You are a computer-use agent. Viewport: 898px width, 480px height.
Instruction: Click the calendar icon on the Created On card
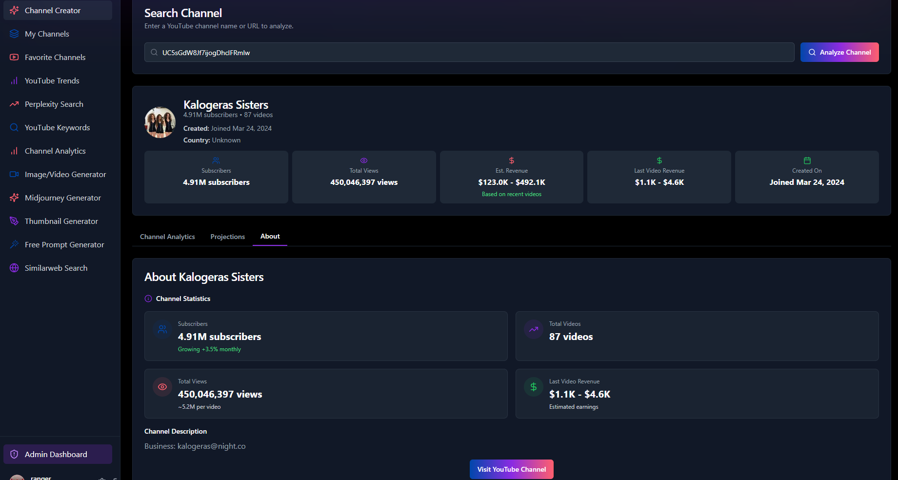tap(807, 160)
